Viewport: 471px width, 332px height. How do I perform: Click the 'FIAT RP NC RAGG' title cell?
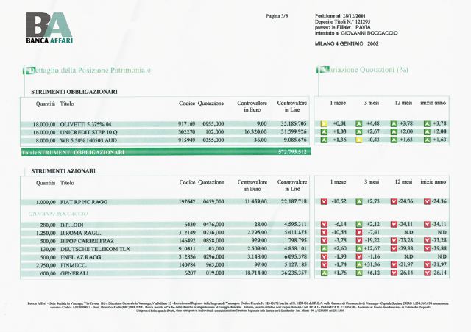point(84,202)
